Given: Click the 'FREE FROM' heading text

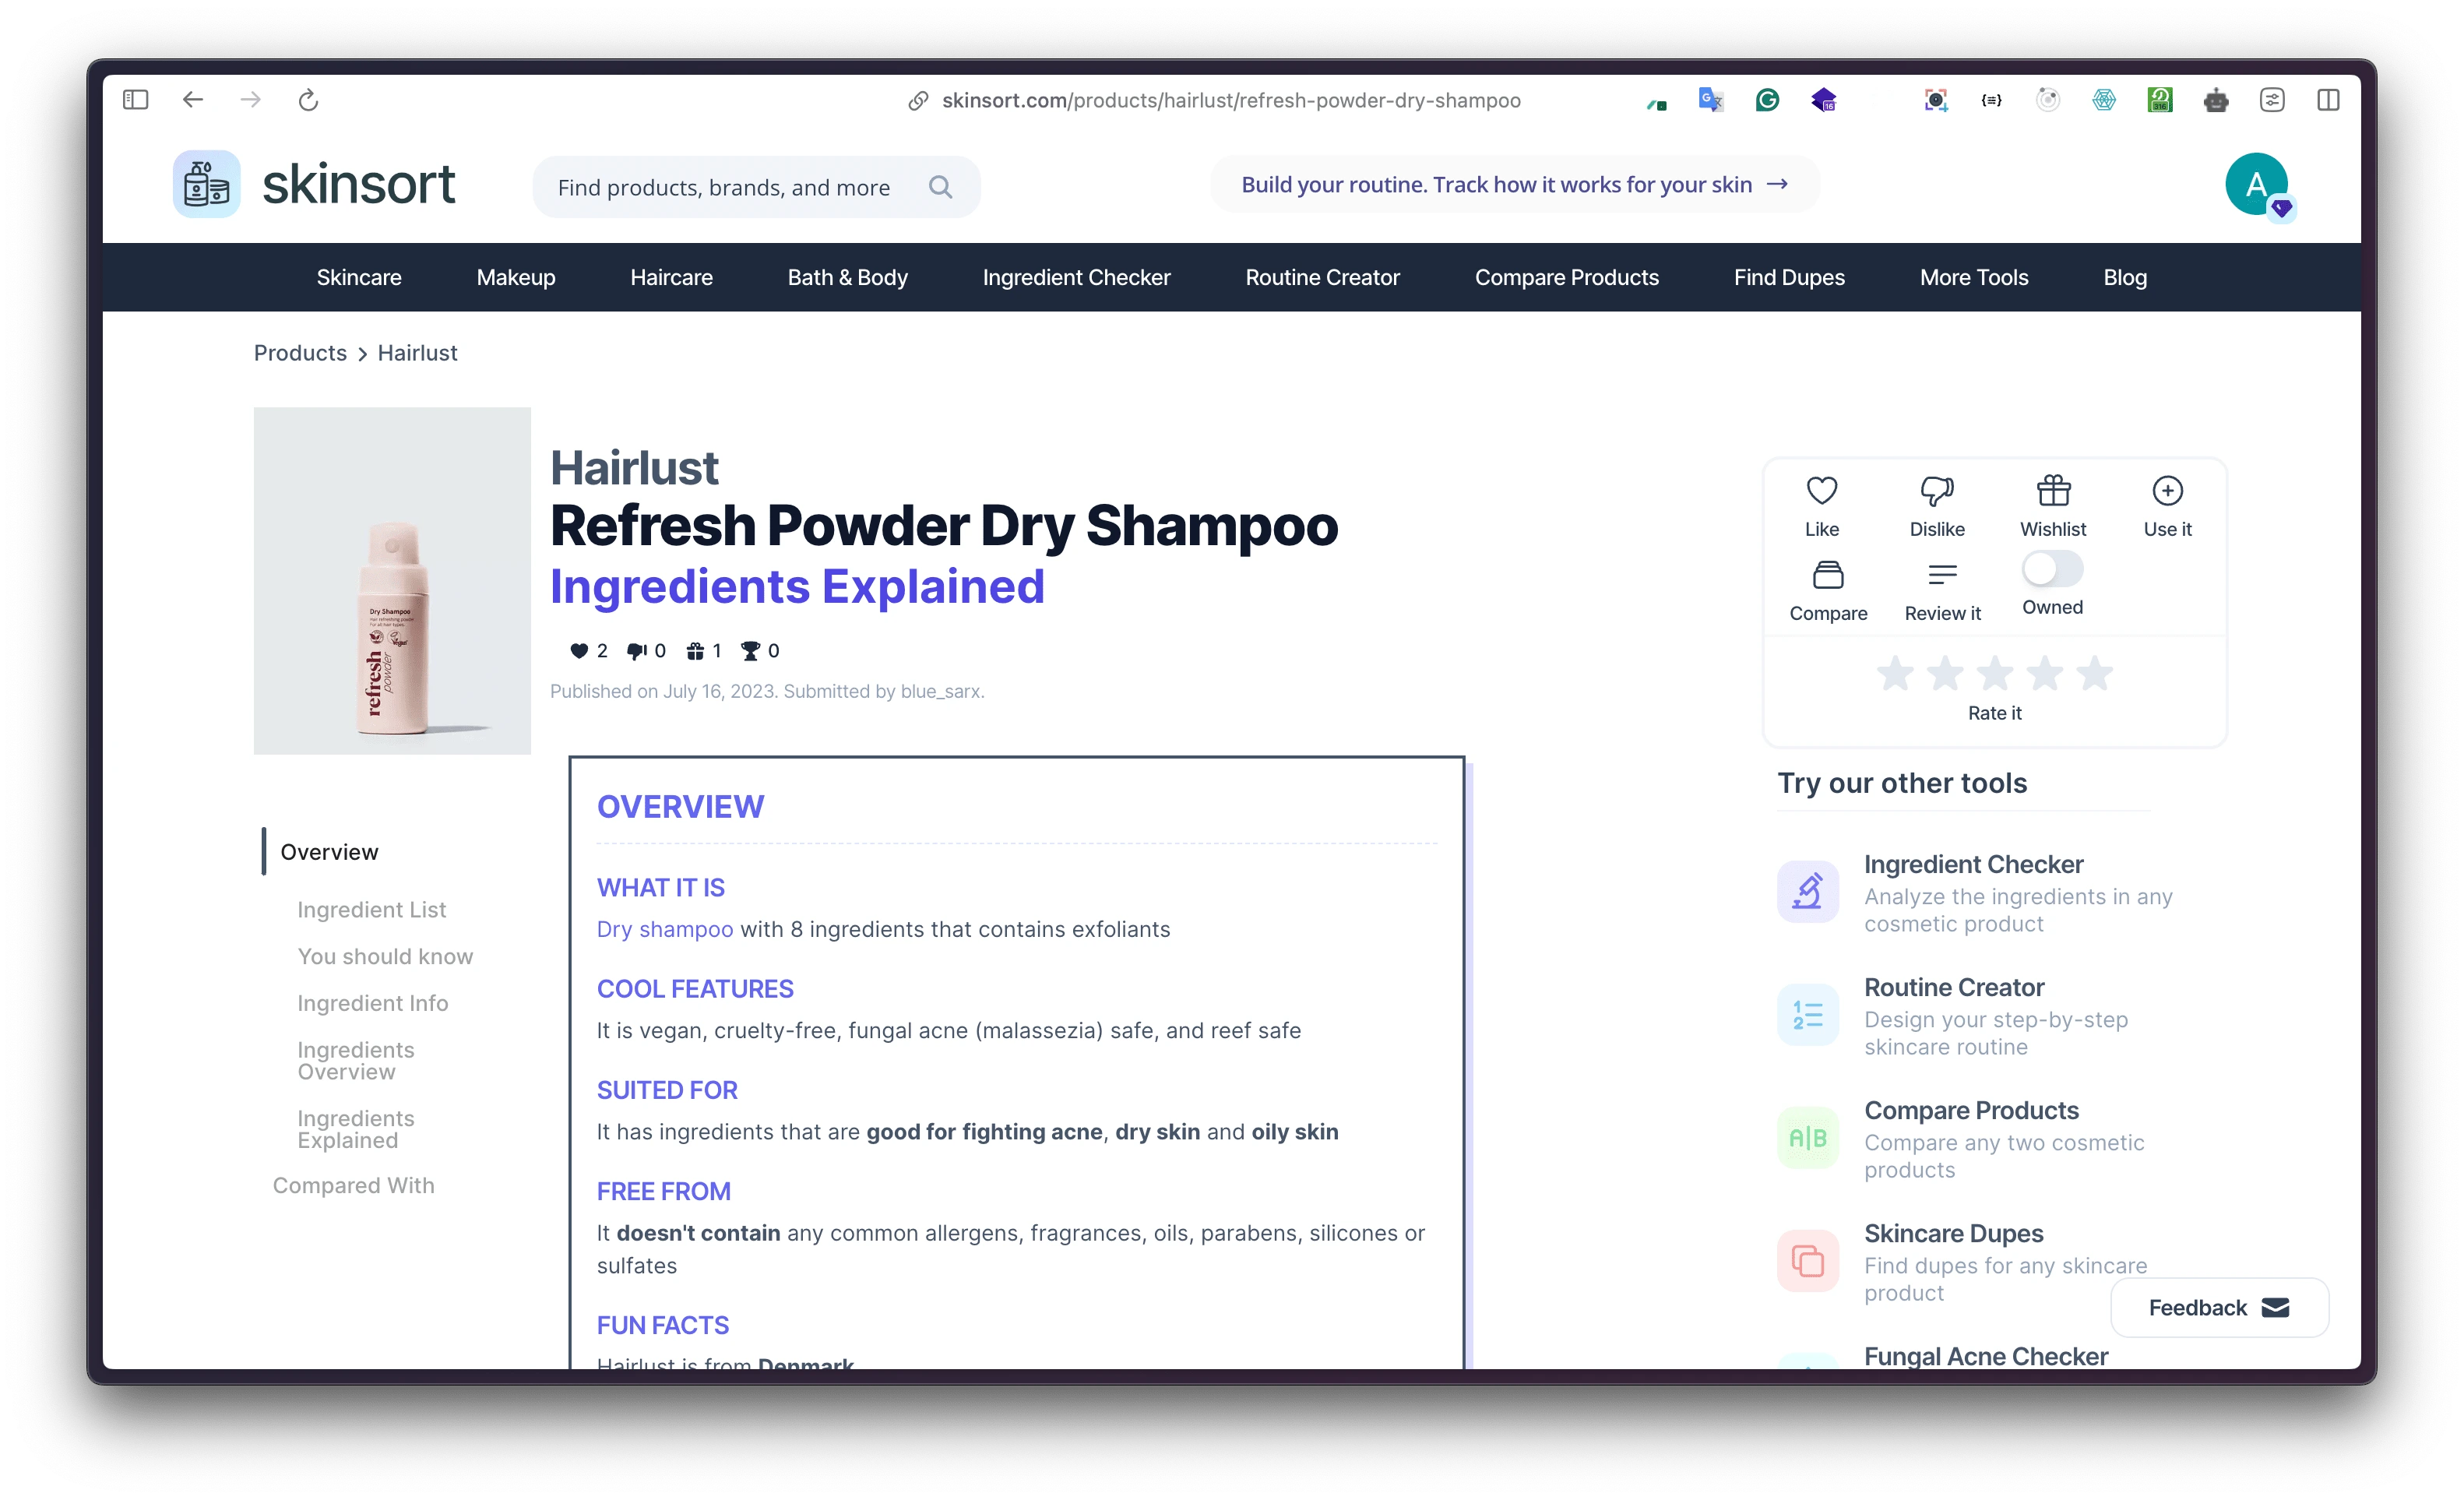Looking at the screenshot, I should 664,1191.
